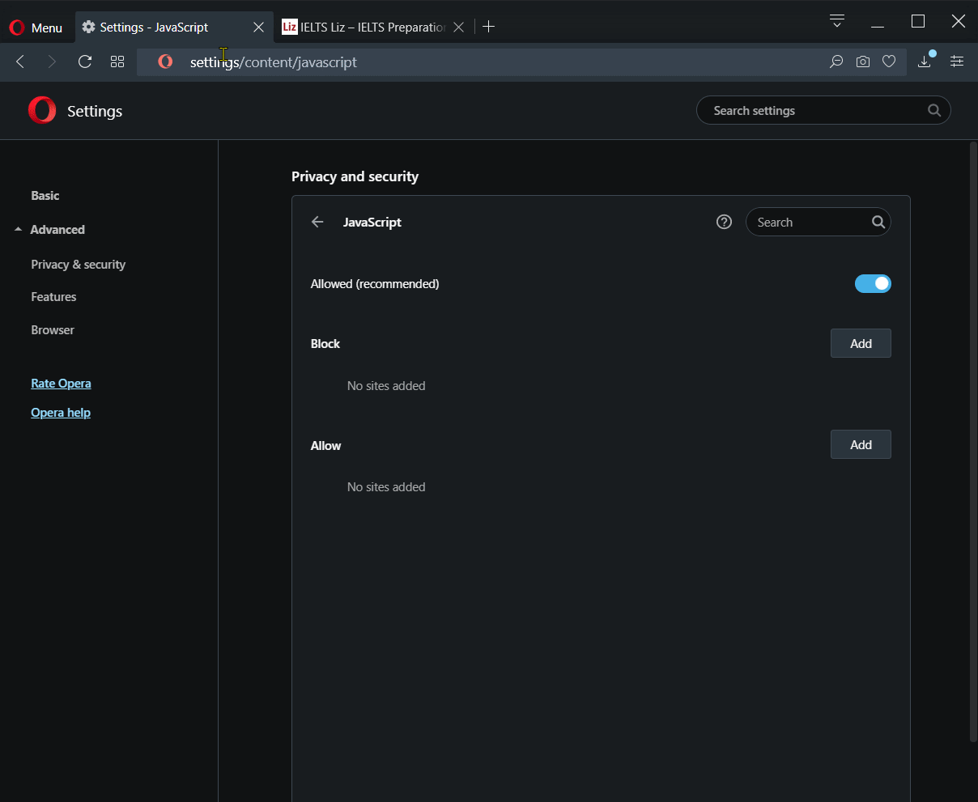Click the Opera icon in address bar
This screenshot has width=978, height=802.
point(165,62)
